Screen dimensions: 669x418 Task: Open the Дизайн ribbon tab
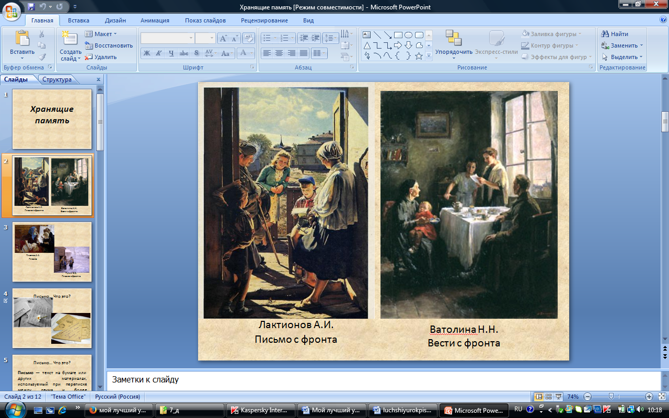(x=115, y=20)
